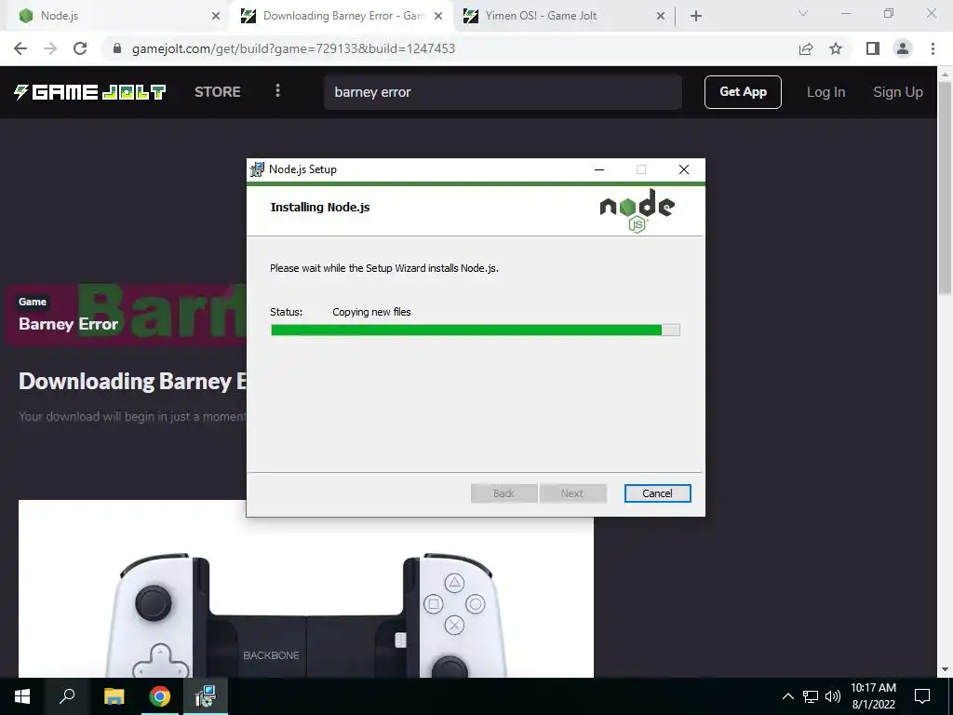
Task: Close the Downloading Barney Error tab
Action: (438, 16)
